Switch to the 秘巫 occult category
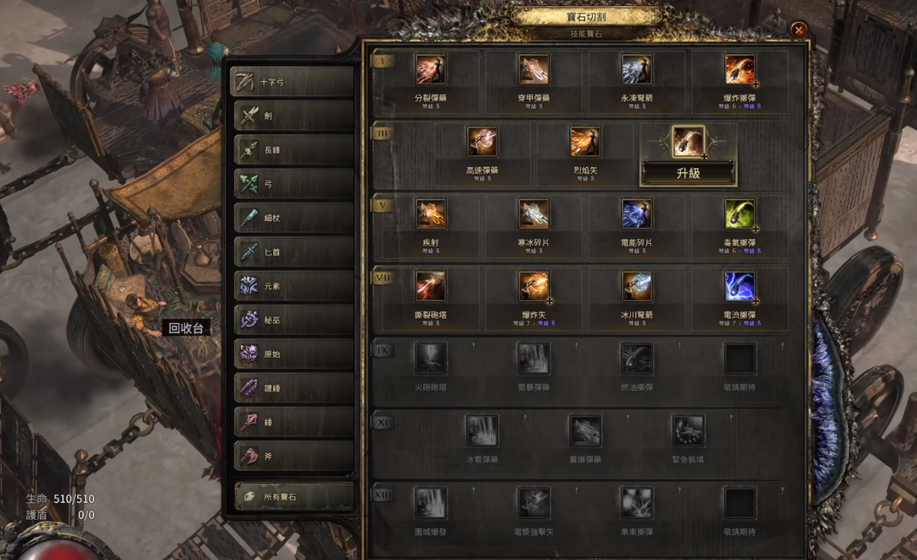 point(294,320)
